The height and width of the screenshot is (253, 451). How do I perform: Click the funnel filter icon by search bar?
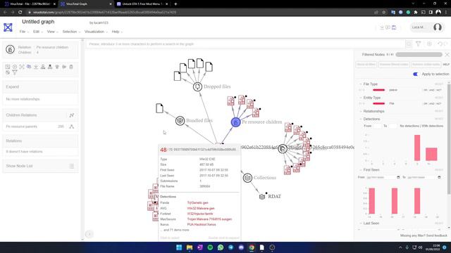coord(418,44)
